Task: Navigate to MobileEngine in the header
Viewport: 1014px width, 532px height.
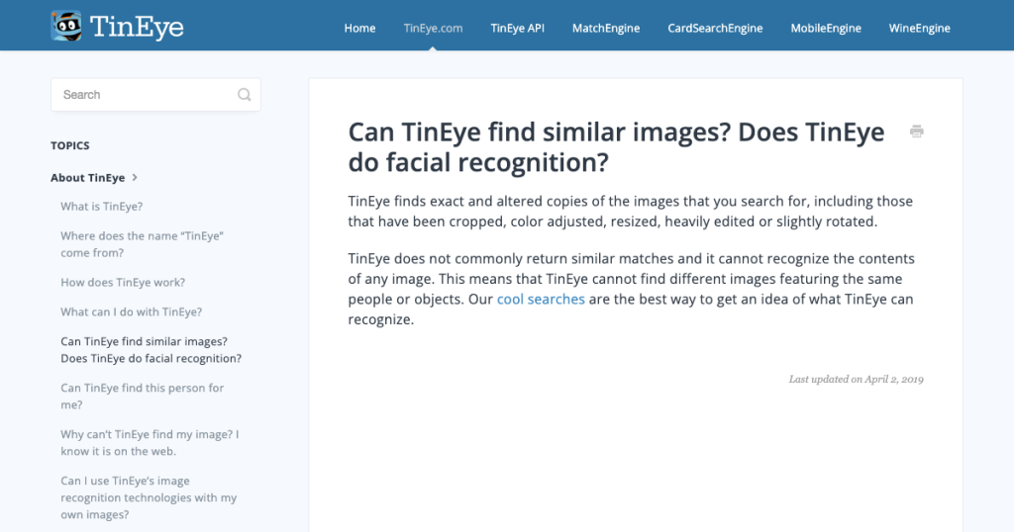Action: 826,29
